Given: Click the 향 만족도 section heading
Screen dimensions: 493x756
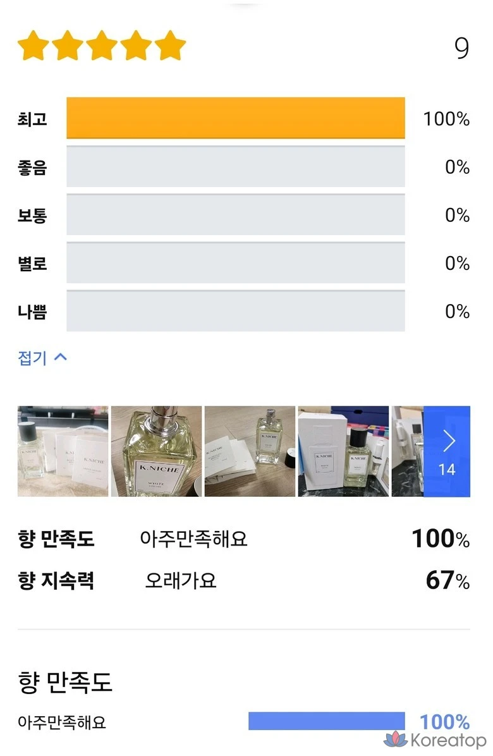Looking at the screenshot, I should pyautogui.click(x=65, y=683).
